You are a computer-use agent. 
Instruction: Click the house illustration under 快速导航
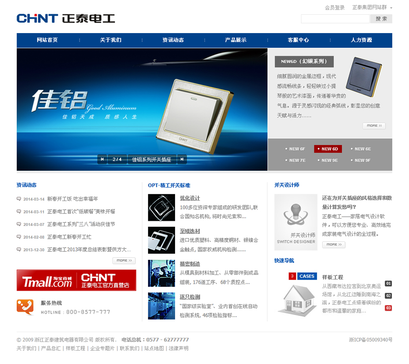[297, 301]
